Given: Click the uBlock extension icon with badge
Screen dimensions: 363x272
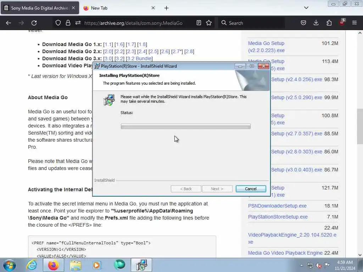Looking at the screenshot, I should point(342,22).
